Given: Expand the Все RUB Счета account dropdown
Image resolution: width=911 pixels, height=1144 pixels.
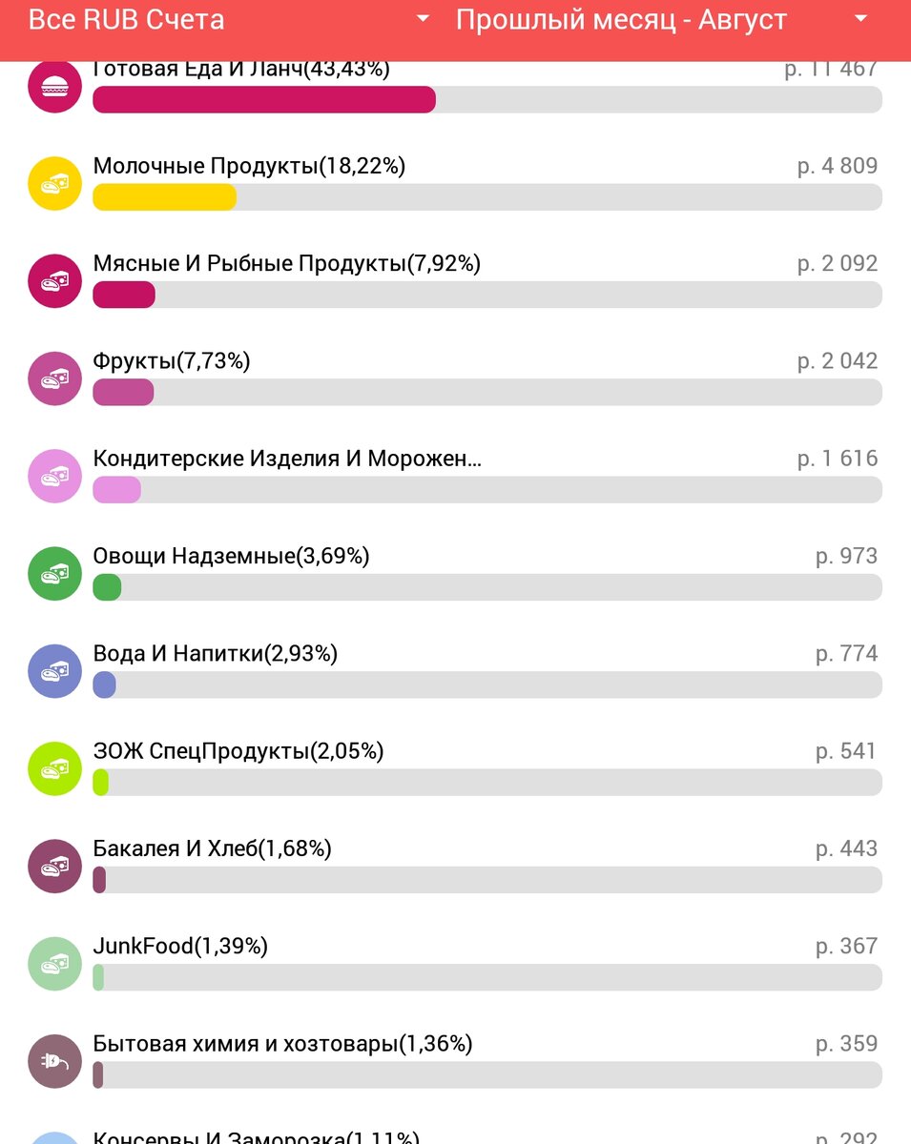Looking at the screenshot, I should (229, 20).
